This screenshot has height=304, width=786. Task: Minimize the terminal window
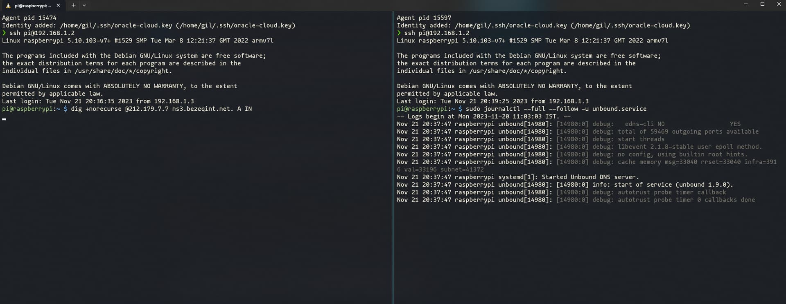[745, 4]
